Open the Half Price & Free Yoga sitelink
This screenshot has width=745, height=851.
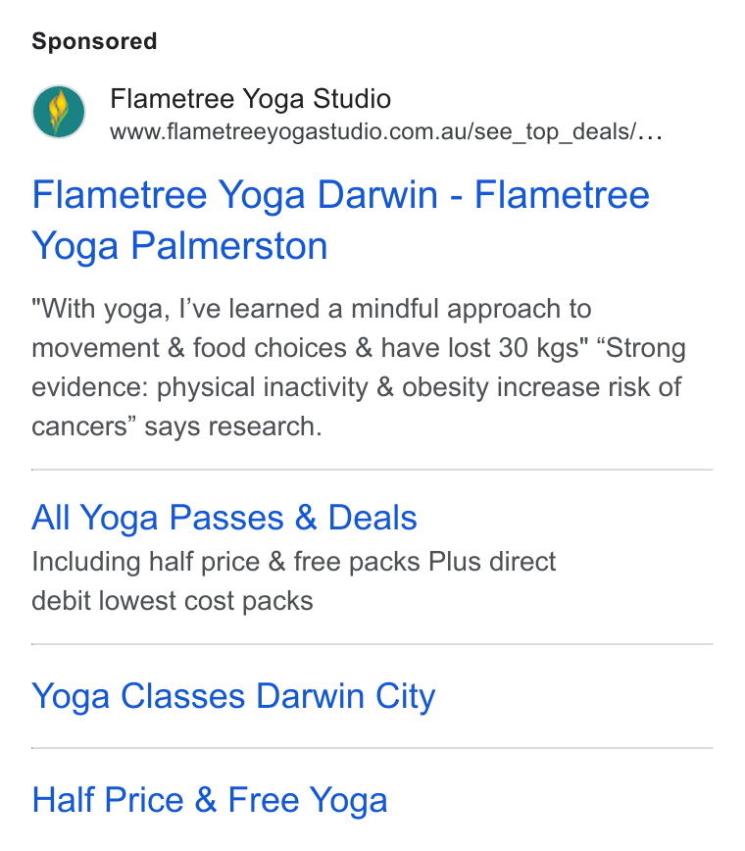(210, 800)
